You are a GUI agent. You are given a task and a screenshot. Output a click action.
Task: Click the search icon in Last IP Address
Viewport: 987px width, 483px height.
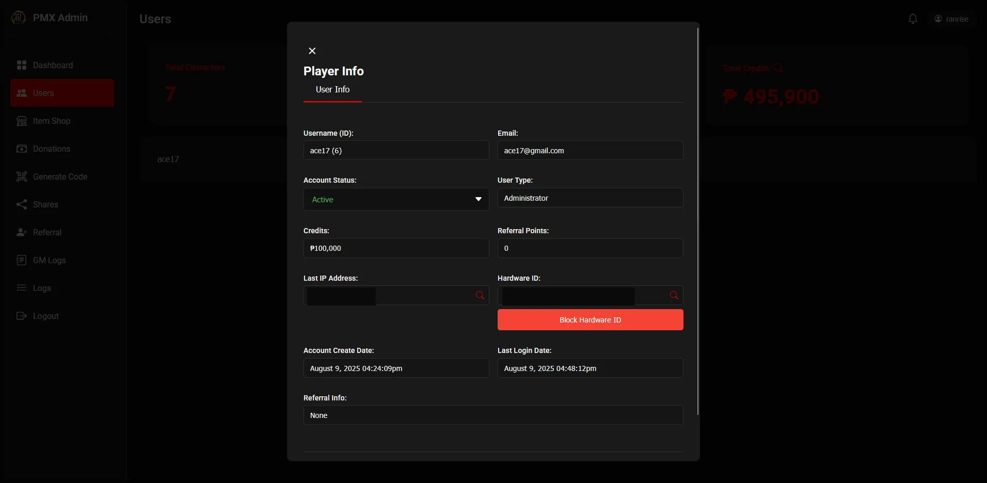click(480, 295)
